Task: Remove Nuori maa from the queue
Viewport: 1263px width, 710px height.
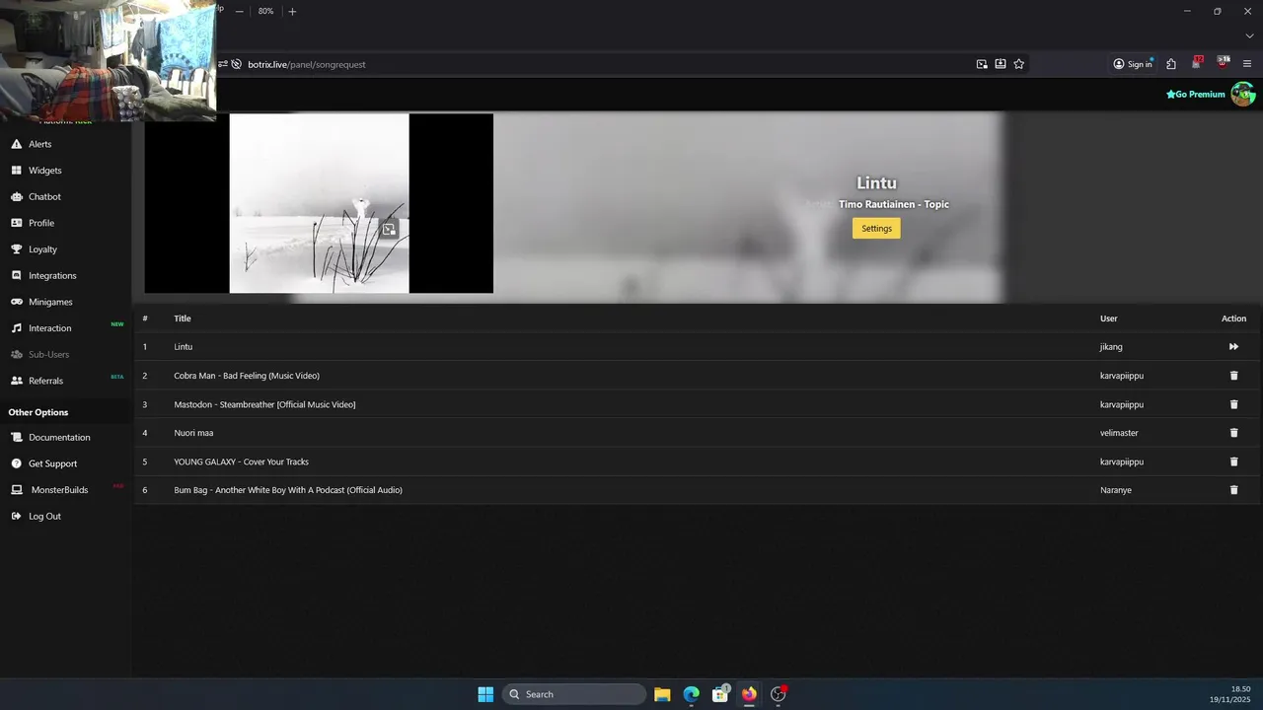Action: [x=1233, y=433]
